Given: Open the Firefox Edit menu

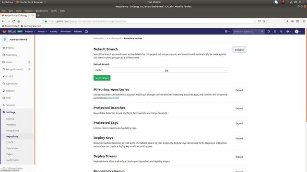Looking at the screenshot, I should (x=11, y=11).
